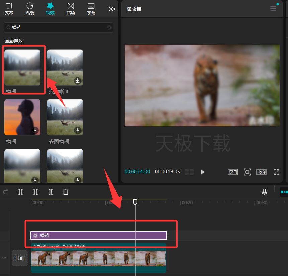Image resolution: width=288 pixels, height=276 pixels.
Task: Delete the selected clip with trash icon
Action: 66,192
